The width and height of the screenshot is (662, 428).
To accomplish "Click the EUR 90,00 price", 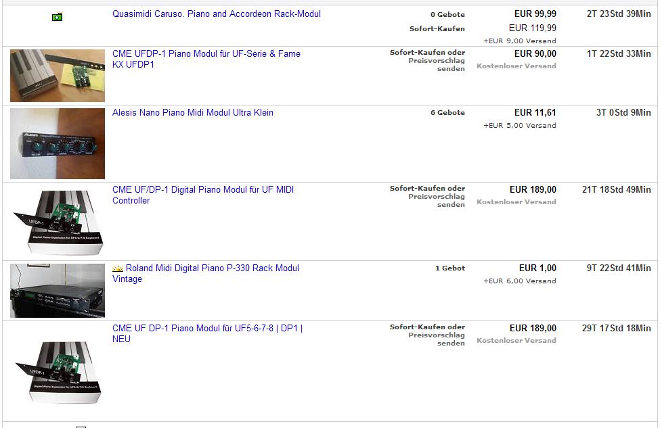I will pos(535,54).
